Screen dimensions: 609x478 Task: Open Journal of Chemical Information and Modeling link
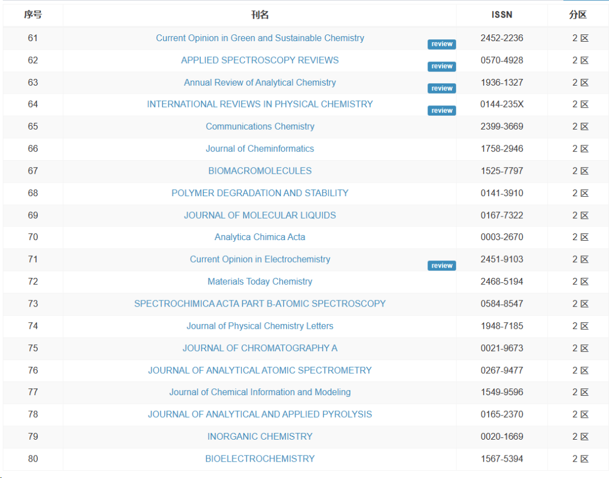click(260, 392)
